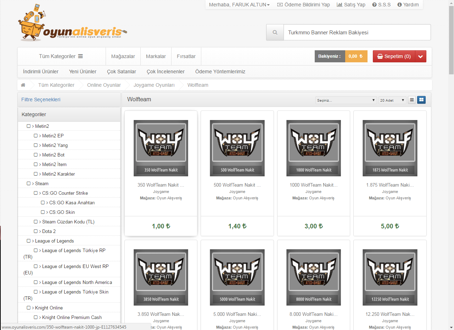The width and height of the screenshot is (454, 330).
Task: Check the CS:GO Kasa Anahtarı checkbox
Action: point(43,203)
